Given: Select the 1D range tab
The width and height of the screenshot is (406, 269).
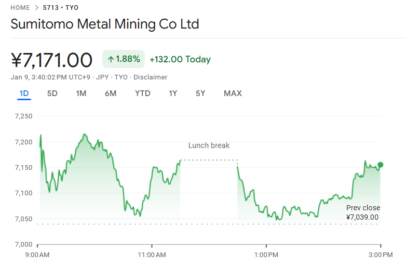Looking at the screenshot, I should (x=24, y=93).
